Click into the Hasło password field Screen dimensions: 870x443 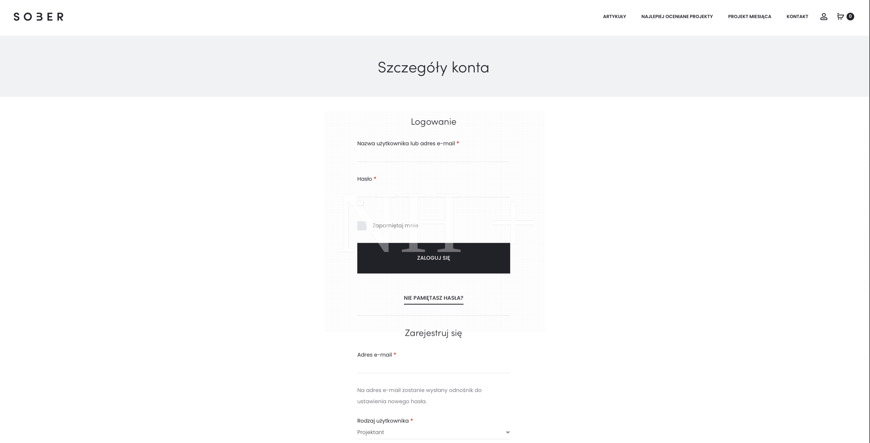tap(433, 191)
